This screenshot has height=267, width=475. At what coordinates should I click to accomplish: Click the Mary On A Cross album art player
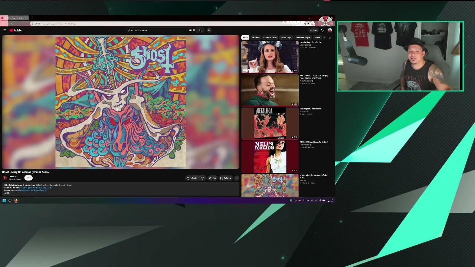(121, 102)
